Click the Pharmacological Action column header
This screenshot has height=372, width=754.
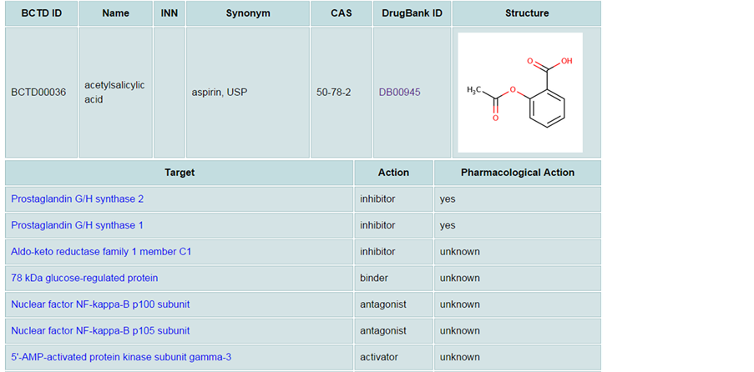tap(518, 173)
